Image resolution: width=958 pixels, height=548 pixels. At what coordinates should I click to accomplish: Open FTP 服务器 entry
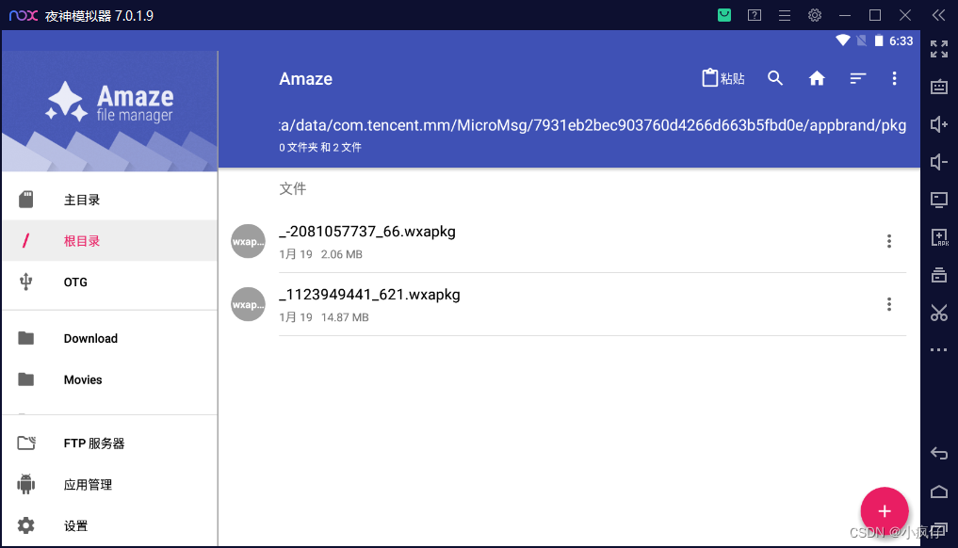[110, 443]
